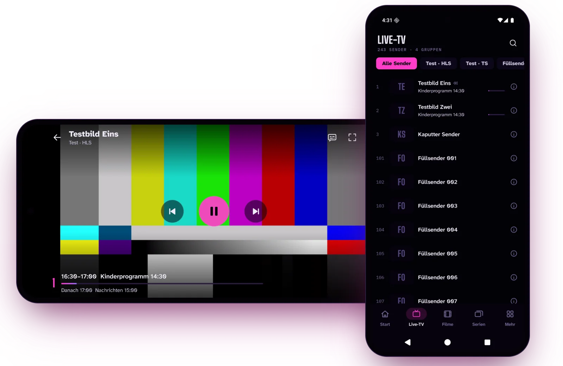
Task: Click the Wi-Fi status icon
Action: point(500,20)
